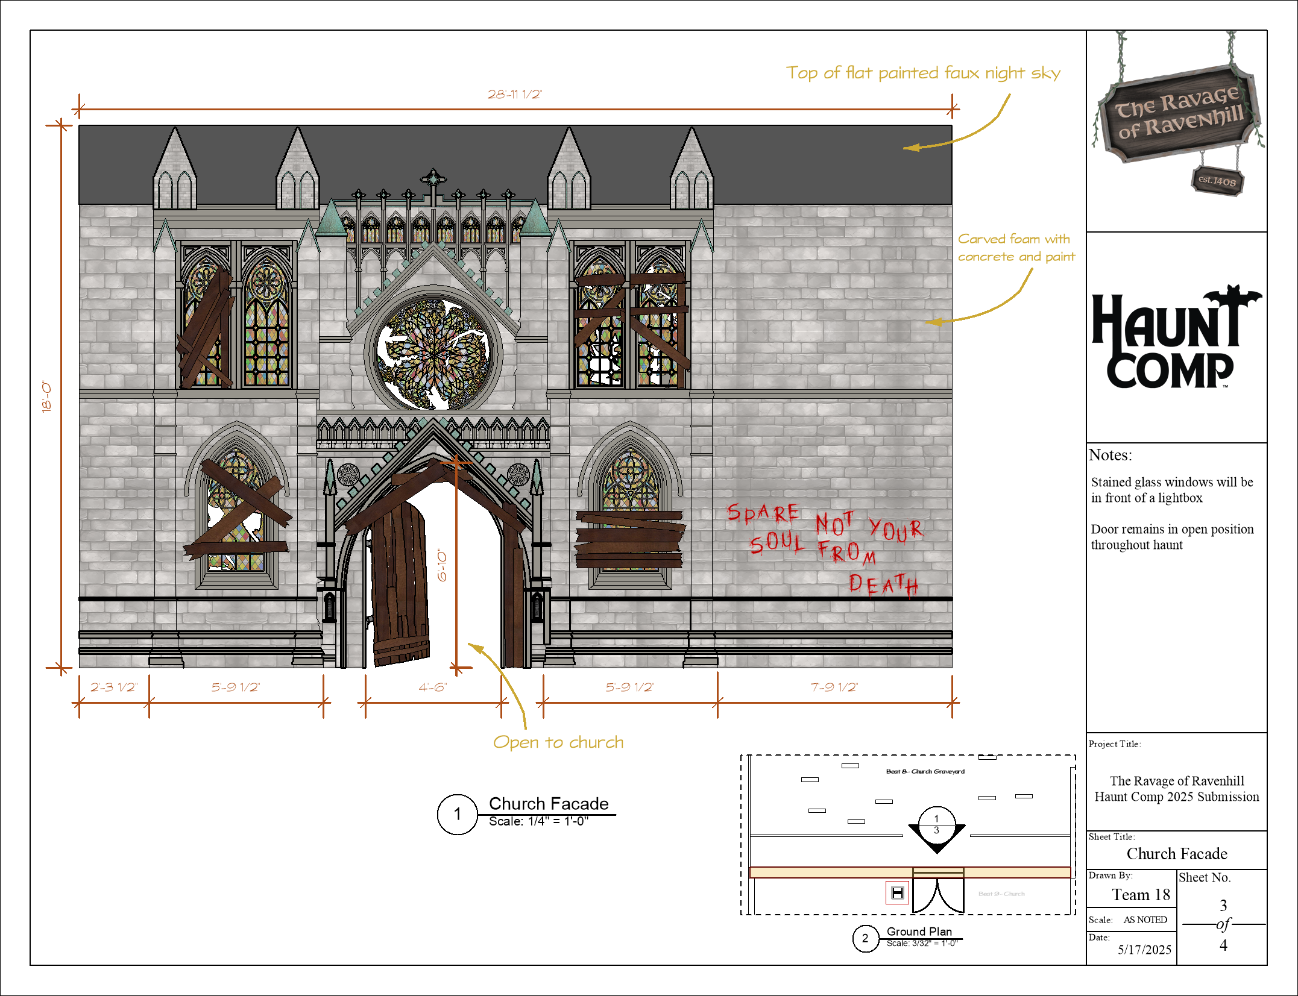Click the number 1 circle by Church Facade
This screenshot has width=1298, height=996.
pos(458,814)
